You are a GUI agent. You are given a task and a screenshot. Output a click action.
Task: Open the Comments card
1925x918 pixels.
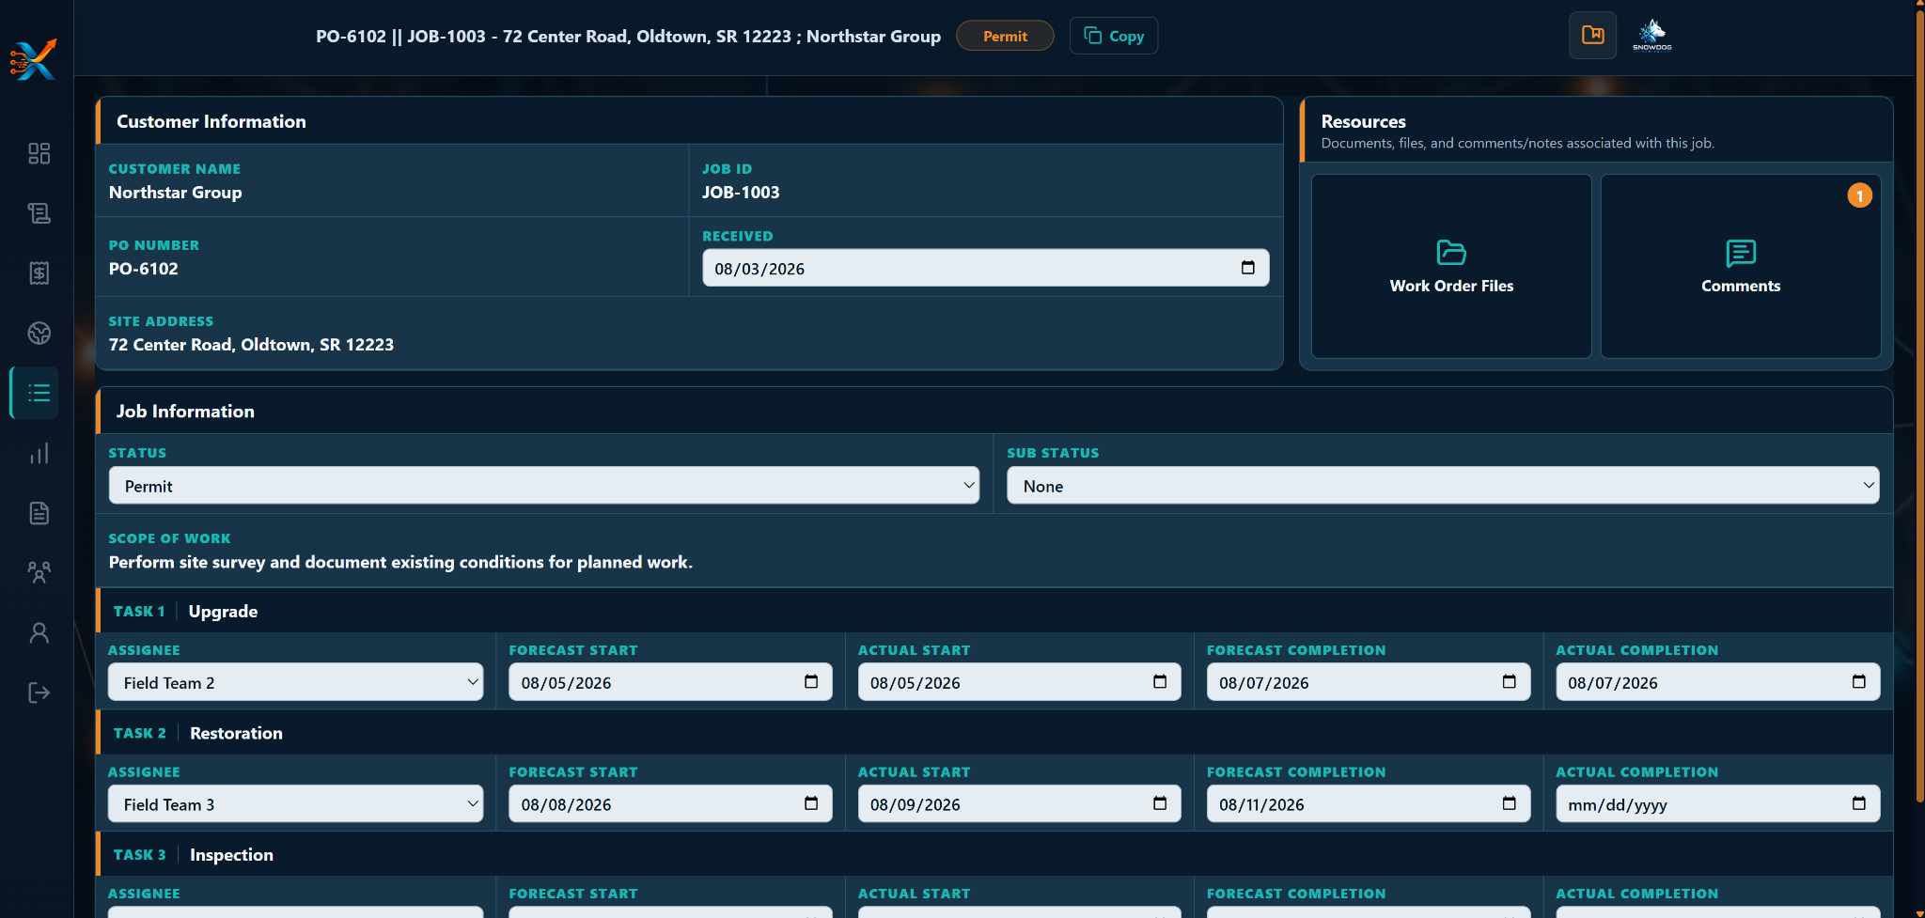click(1741, 266)
